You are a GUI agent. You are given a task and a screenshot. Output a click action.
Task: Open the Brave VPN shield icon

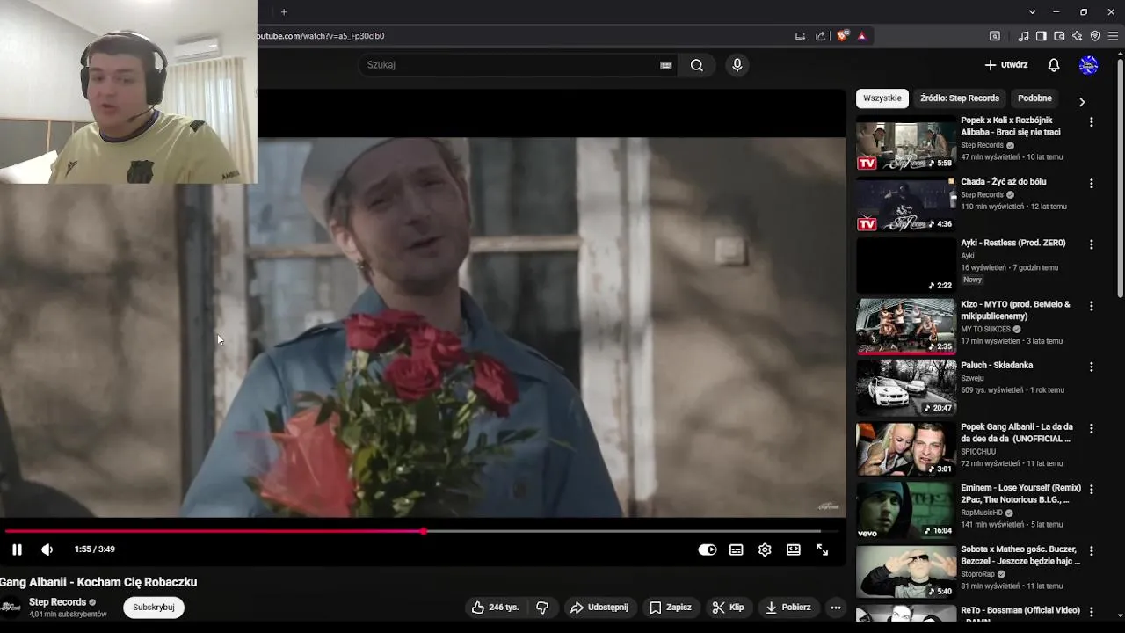tap(1095, 36)
